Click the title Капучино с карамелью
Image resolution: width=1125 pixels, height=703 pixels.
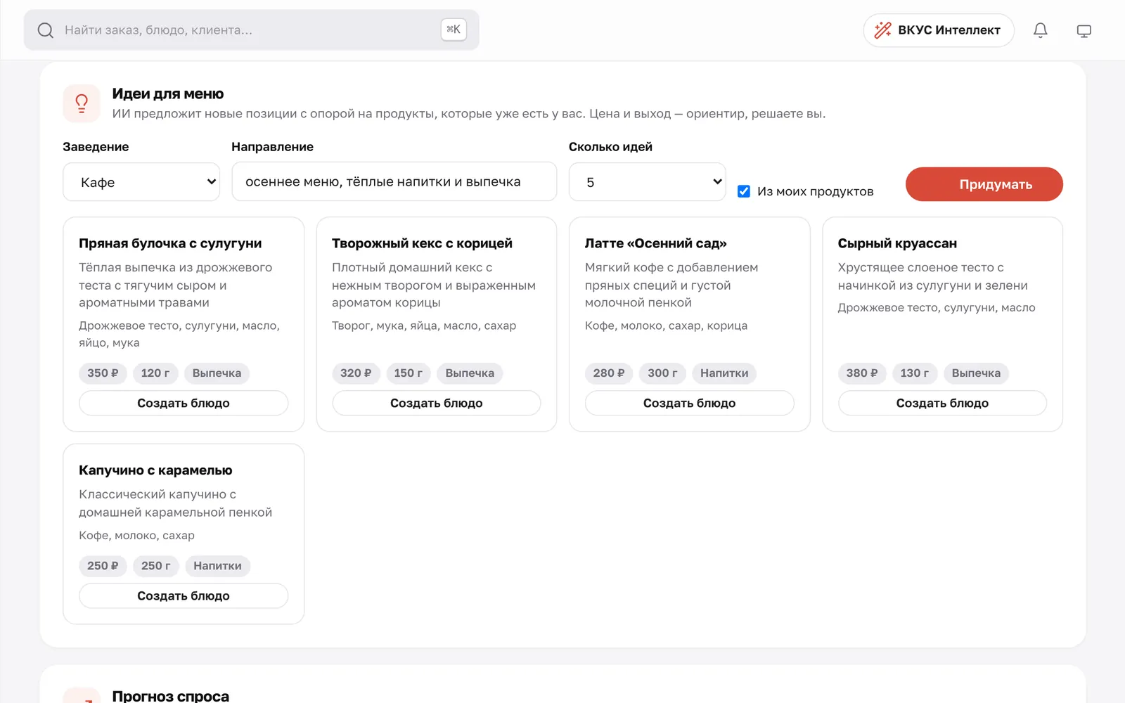pos(155,470)
